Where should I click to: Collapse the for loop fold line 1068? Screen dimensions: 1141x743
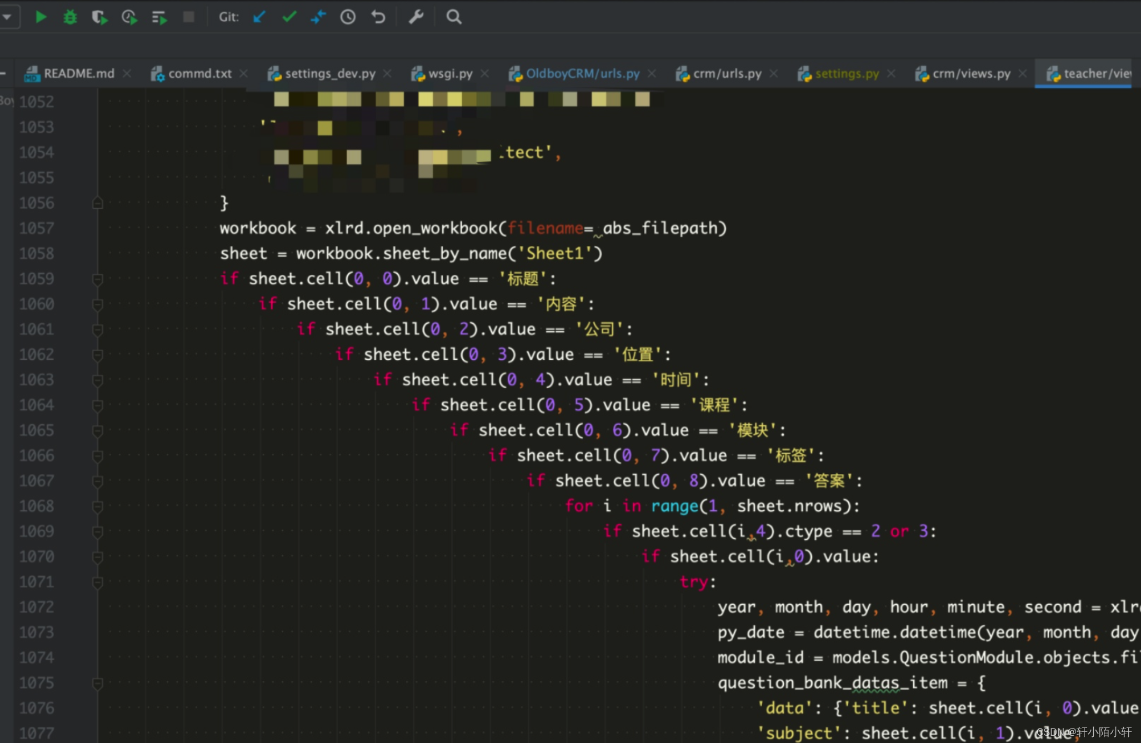tap(98, 506)
